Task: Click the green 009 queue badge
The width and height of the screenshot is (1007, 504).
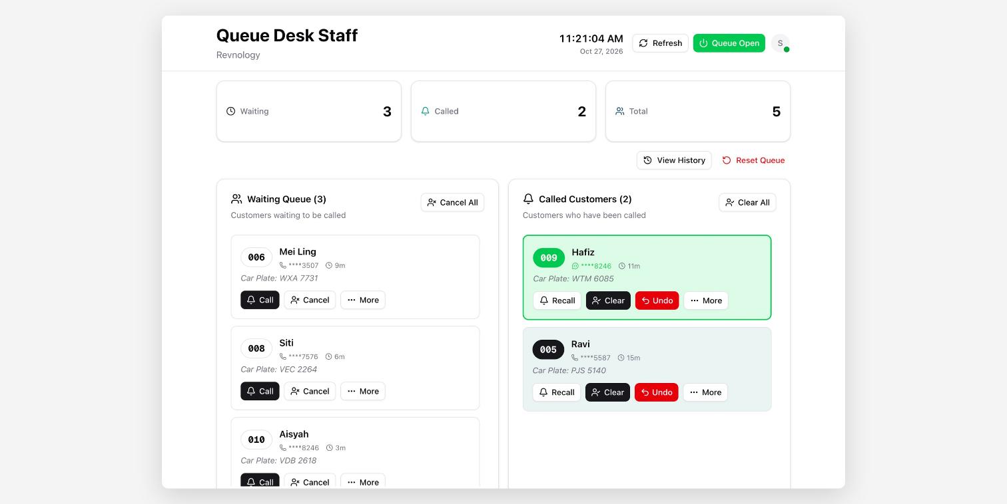Action: [549, 258]
